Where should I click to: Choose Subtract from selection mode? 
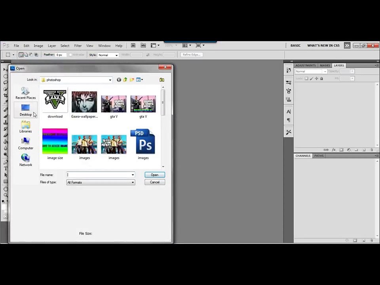coord(31,55)
